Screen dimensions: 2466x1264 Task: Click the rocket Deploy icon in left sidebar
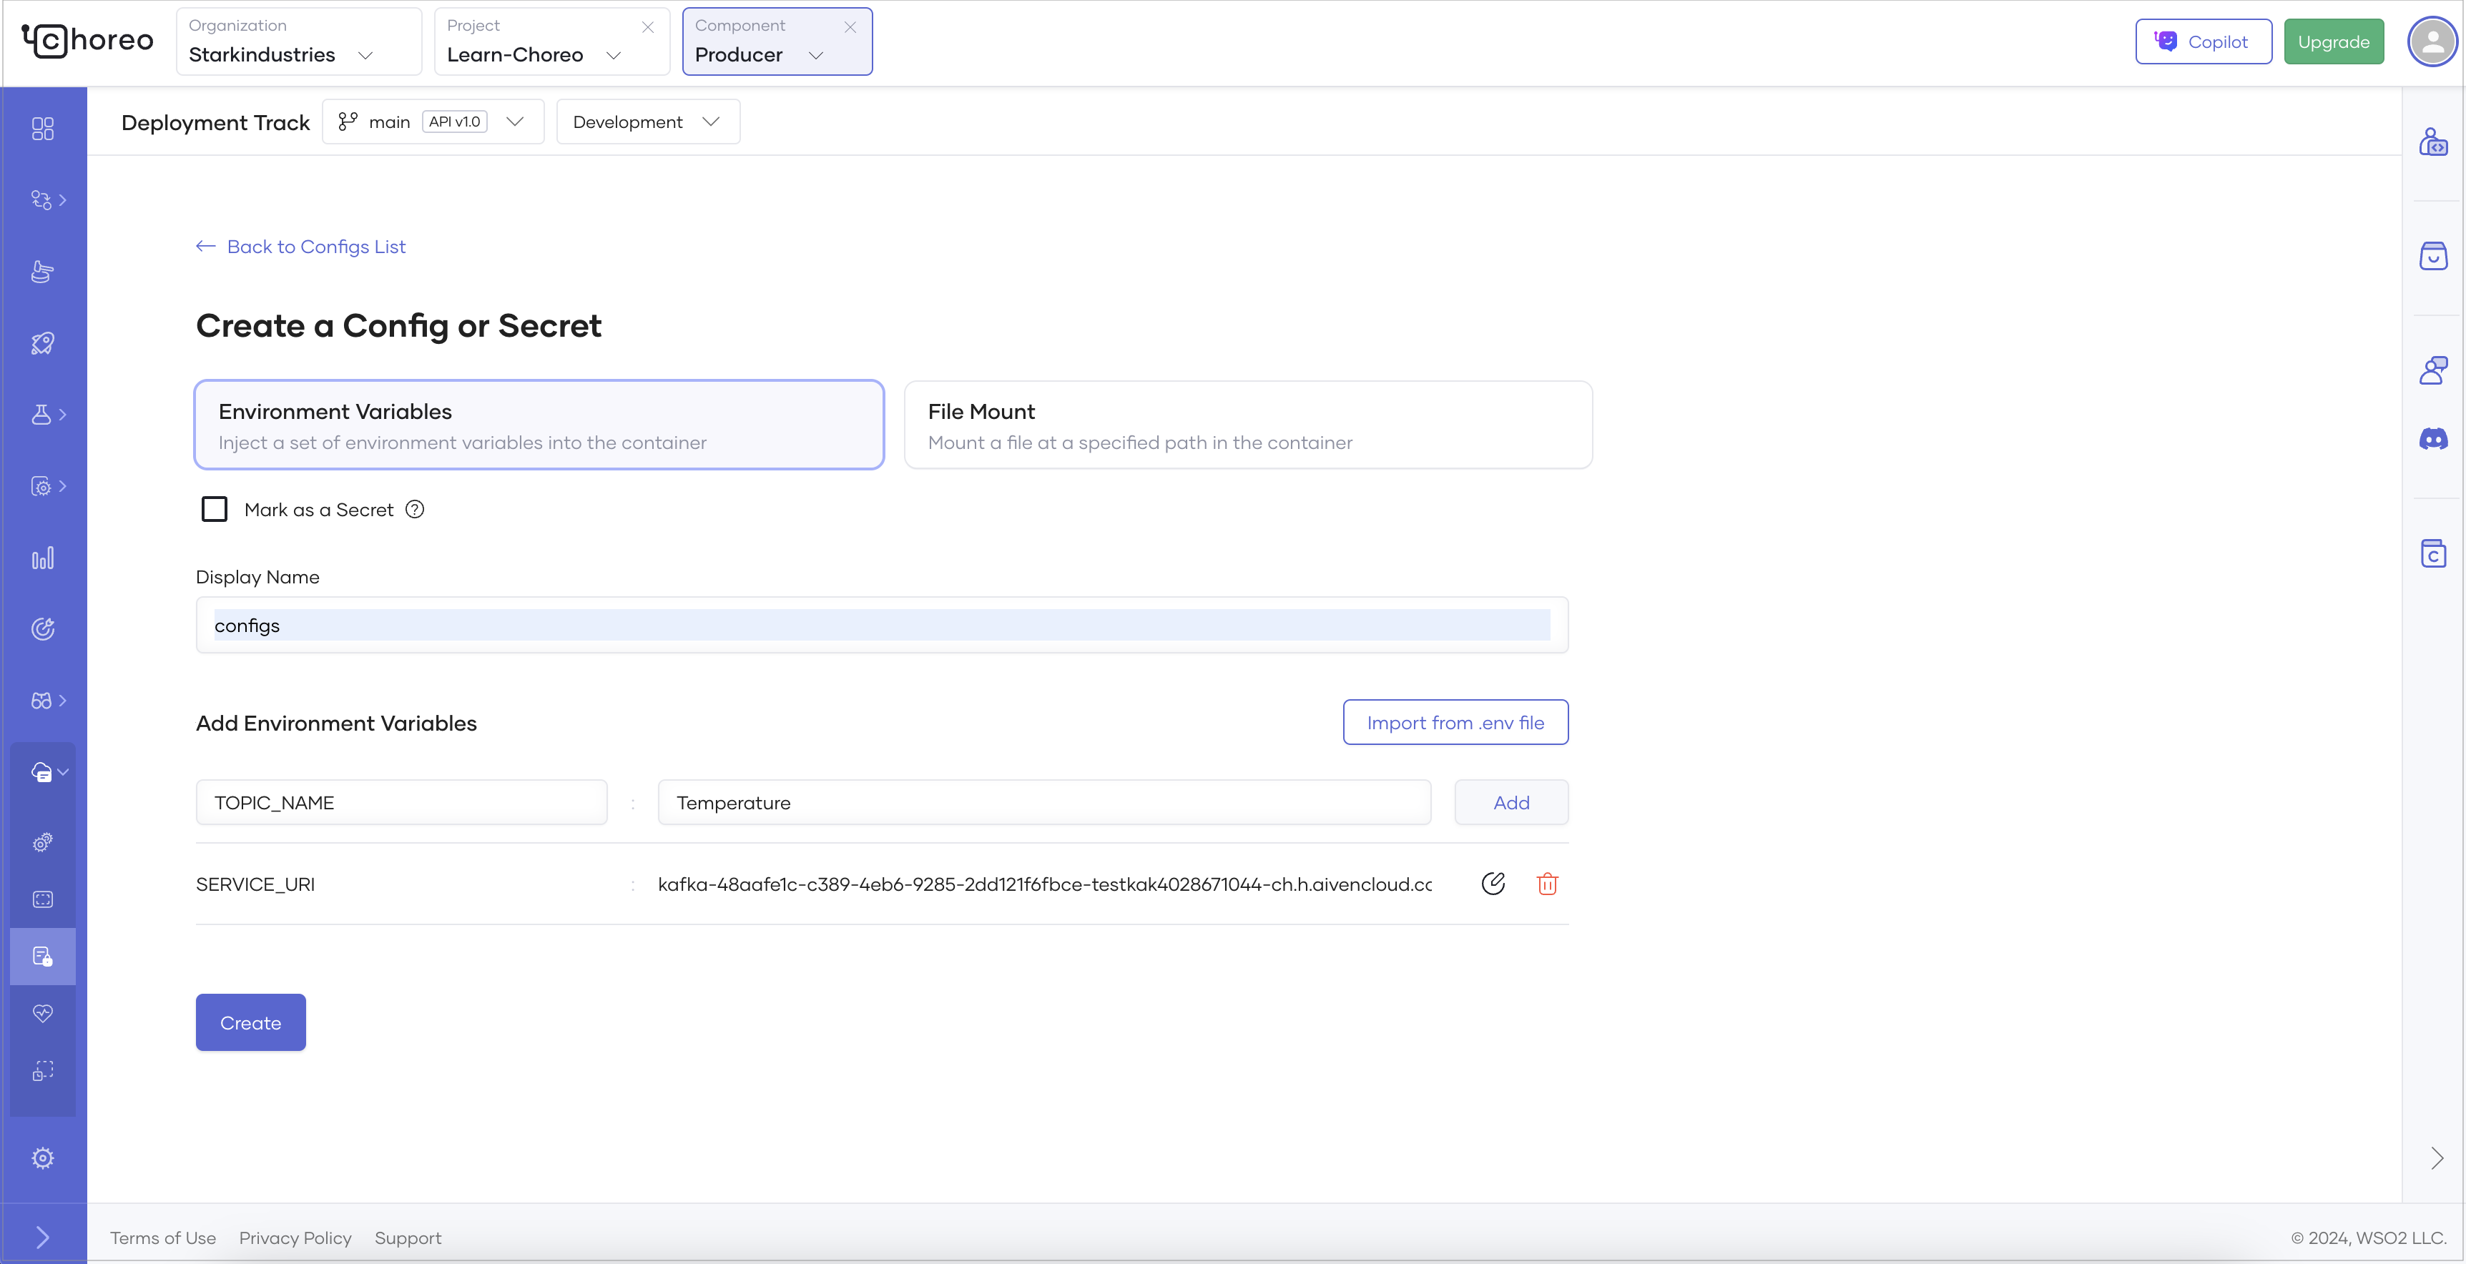pyautogui.click(x=42, y=343)
